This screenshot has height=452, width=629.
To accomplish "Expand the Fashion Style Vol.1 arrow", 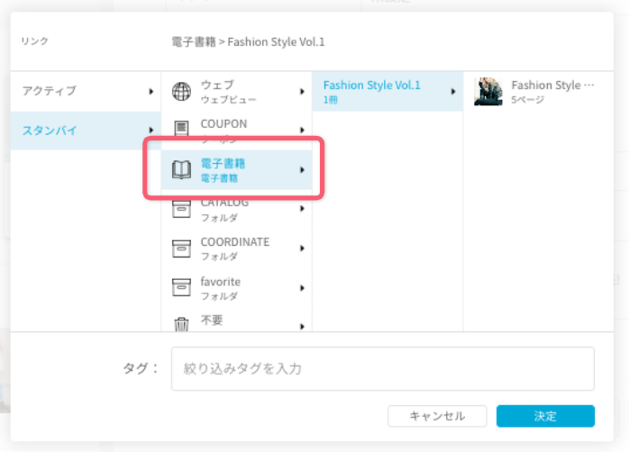I will [x=453, y=91].
